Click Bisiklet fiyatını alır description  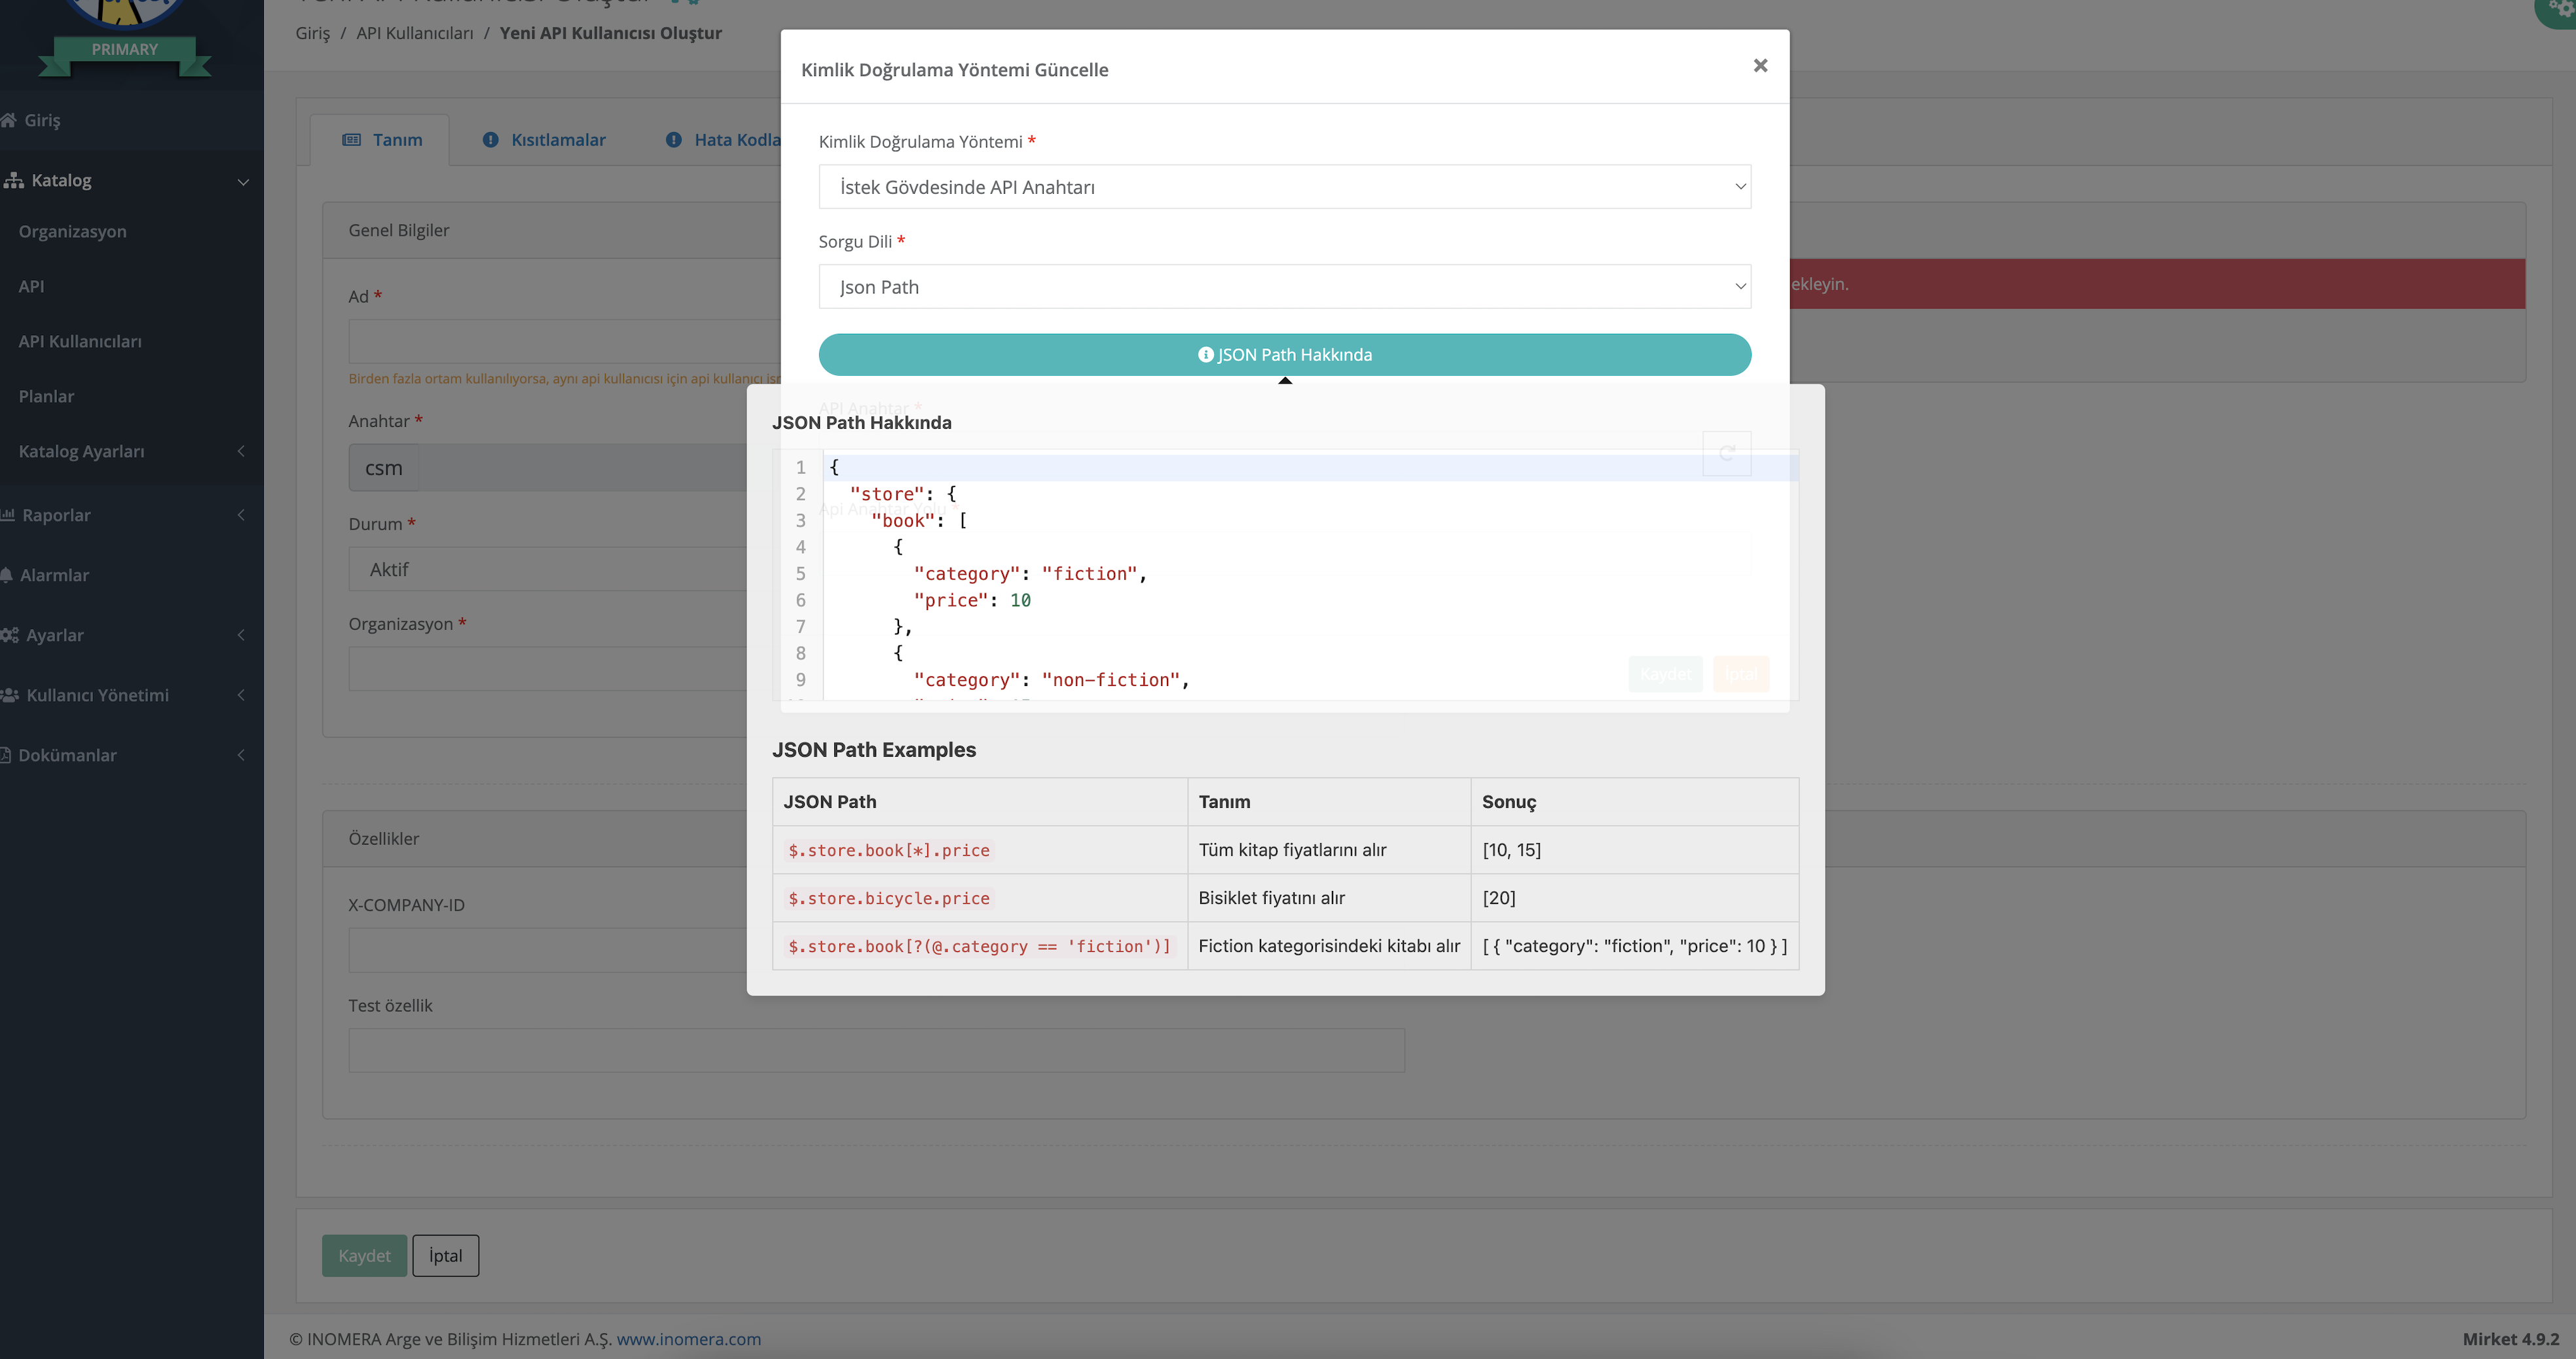1271,898
